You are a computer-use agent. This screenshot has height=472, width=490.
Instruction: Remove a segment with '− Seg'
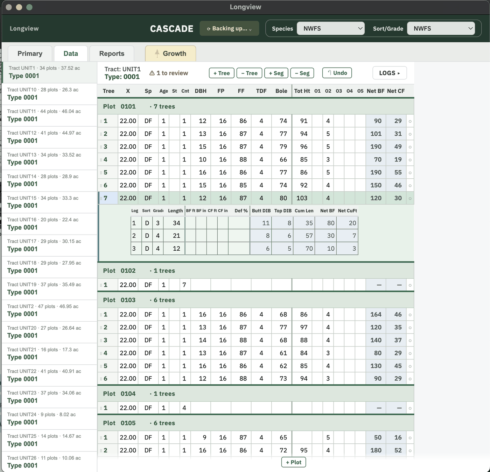click(x=302, y=73)
